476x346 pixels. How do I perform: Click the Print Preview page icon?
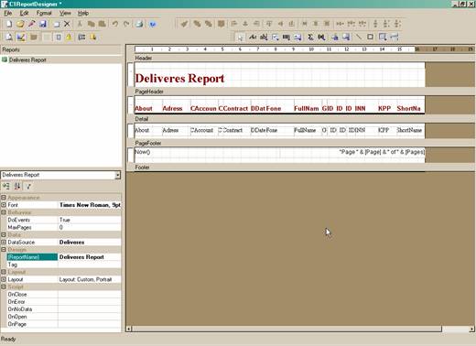tap(9, 38)
